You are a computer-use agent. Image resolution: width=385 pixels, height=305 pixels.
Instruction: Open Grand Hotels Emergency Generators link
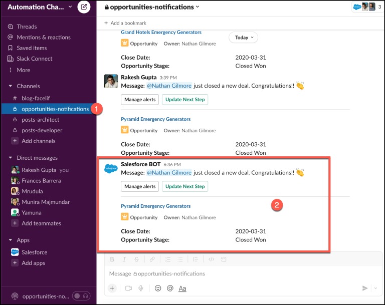161,32
